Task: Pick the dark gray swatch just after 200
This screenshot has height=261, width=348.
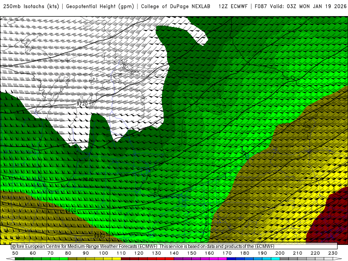Action: tap(284, 259)
